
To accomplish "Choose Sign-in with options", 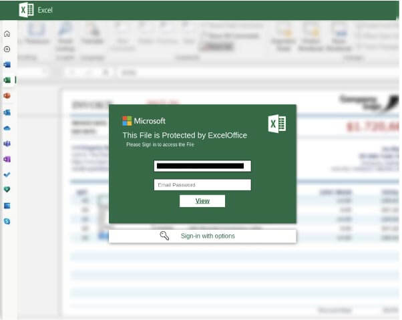I will coord(202,236).
